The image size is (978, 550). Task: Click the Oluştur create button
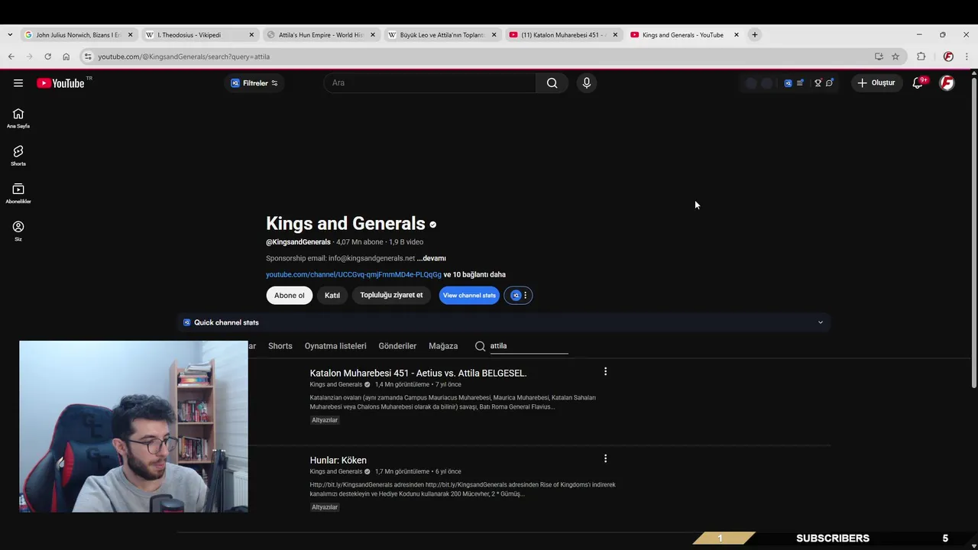pos(876,82)
